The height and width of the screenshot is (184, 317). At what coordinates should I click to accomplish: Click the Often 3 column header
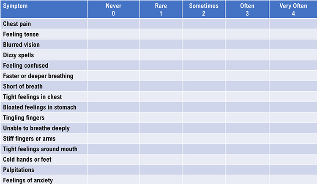click(247, 9)
